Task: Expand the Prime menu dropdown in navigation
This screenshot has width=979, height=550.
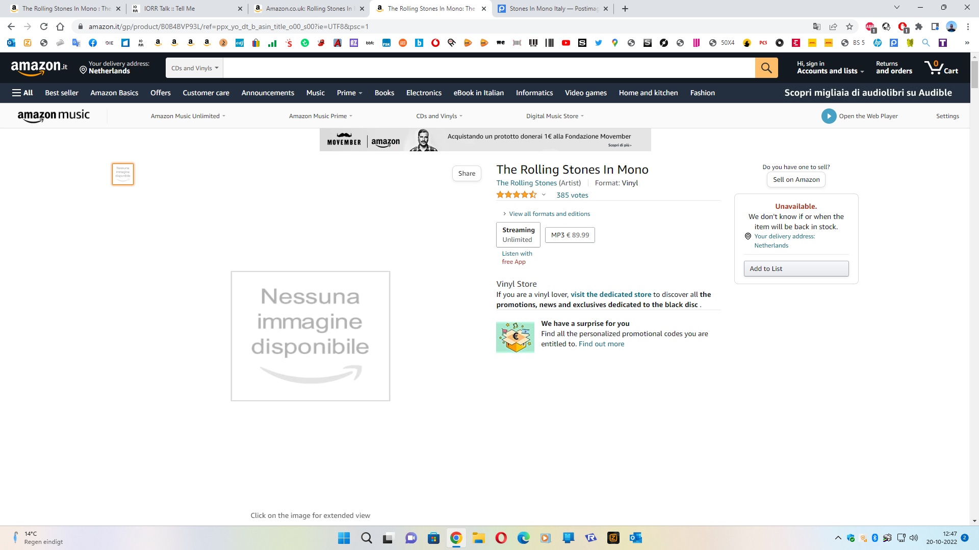Action: (349, 93)
